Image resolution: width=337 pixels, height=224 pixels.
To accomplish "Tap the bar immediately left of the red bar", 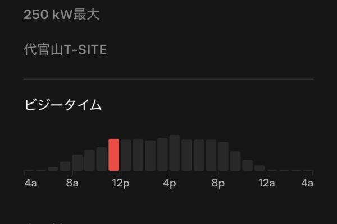I will coord(102,159).
